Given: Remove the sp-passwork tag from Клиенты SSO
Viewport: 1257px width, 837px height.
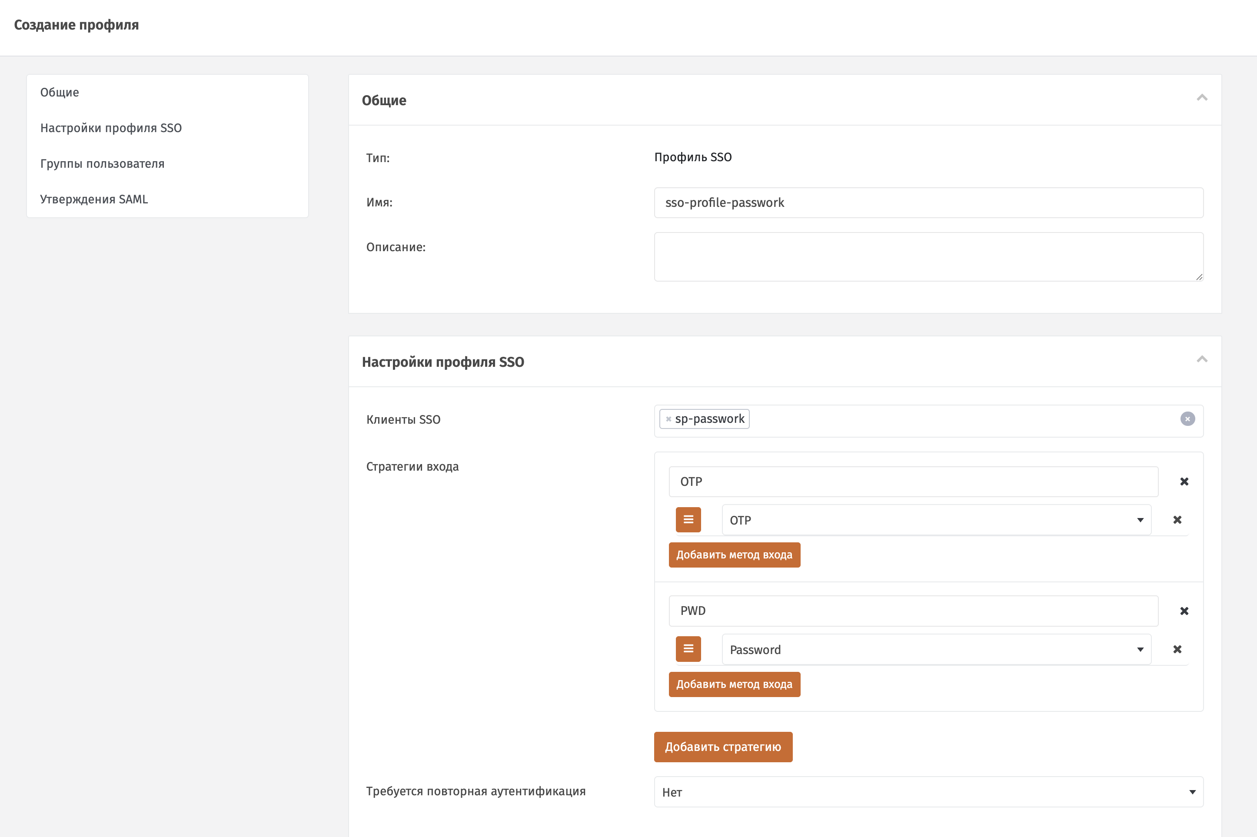Looking at the screenshot, I should click(668, 419).
